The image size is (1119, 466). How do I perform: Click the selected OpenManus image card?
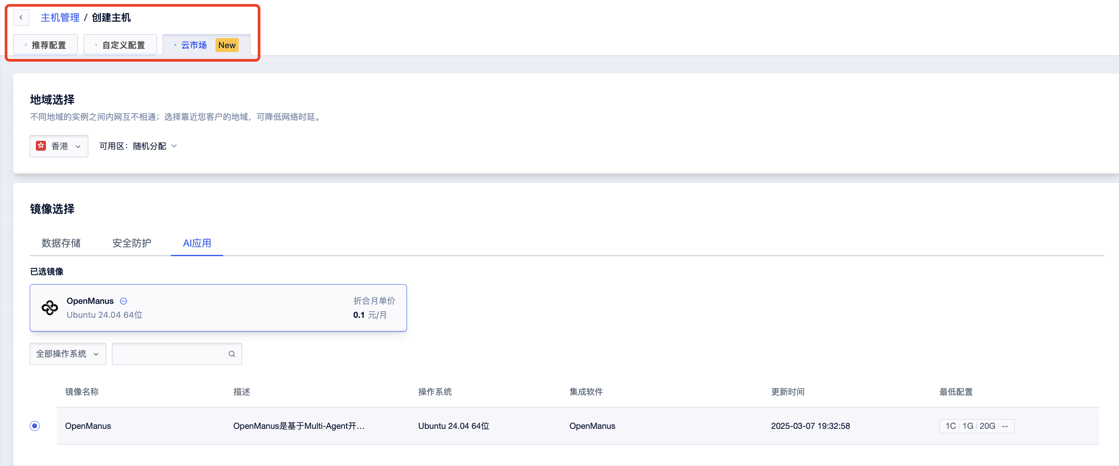(218, 308)
